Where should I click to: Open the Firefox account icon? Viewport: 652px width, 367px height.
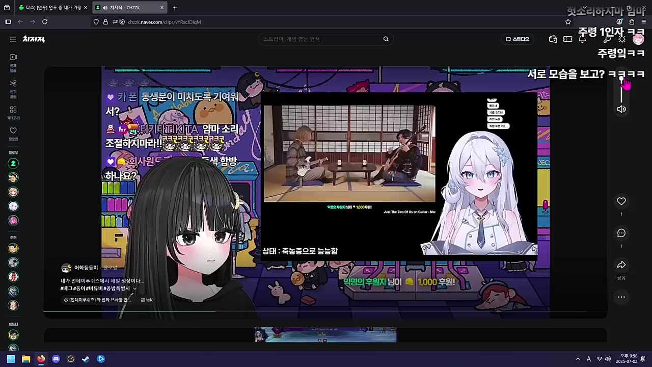619,22
